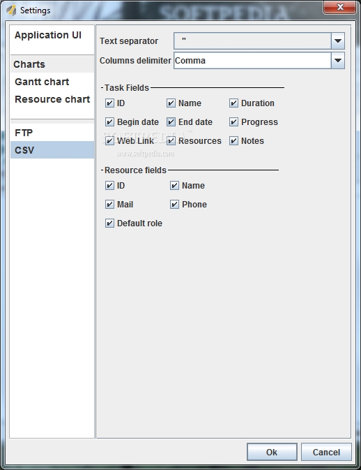The width and height of the screenshot is (361, 470).
Task: Open the FTP settings page
Action: [52, 133]
